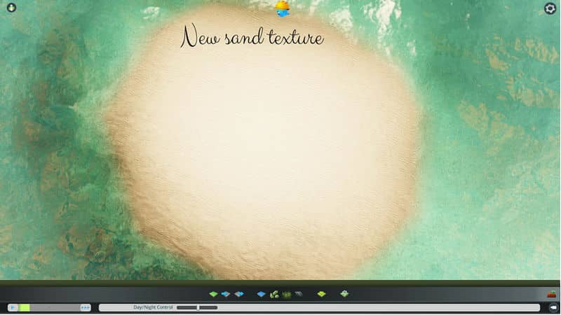Select the water tool icon

[x=262, y=294]
